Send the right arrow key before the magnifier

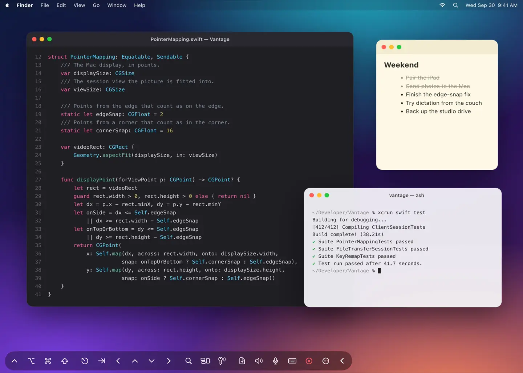pyautogui.click(x=169, y=361)
